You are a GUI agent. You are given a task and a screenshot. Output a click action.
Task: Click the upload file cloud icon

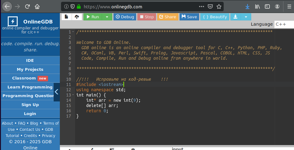(77, 17)
